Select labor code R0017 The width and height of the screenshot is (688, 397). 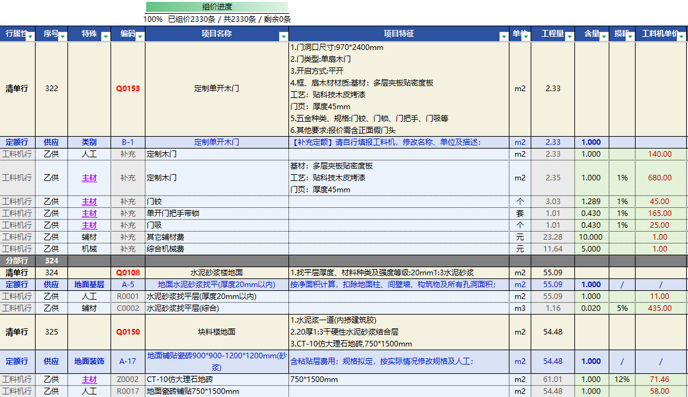point(128,391)
